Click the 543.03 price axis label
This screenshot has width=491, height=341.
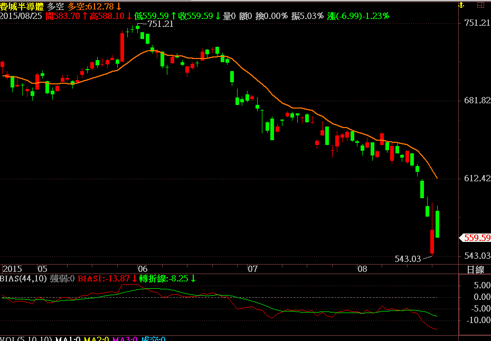point(477,256)
